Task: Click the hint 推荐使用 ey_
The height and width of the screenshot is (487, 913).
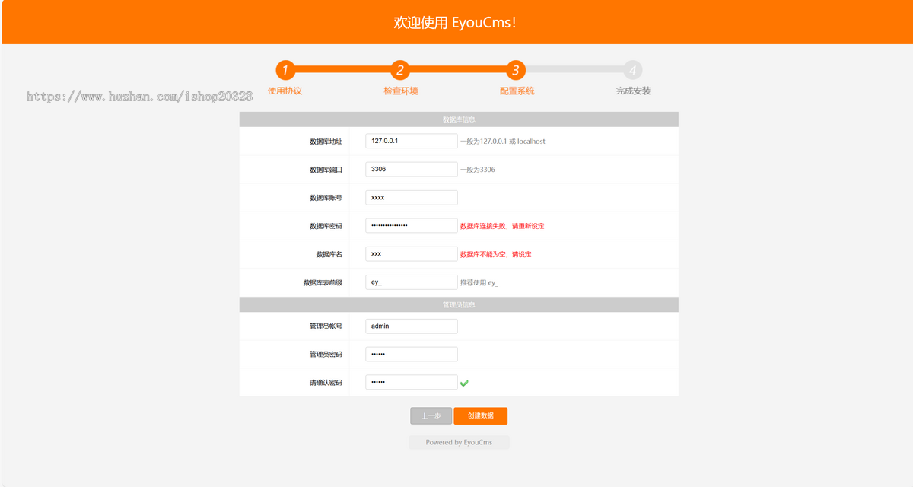Action: coord(479,283)
